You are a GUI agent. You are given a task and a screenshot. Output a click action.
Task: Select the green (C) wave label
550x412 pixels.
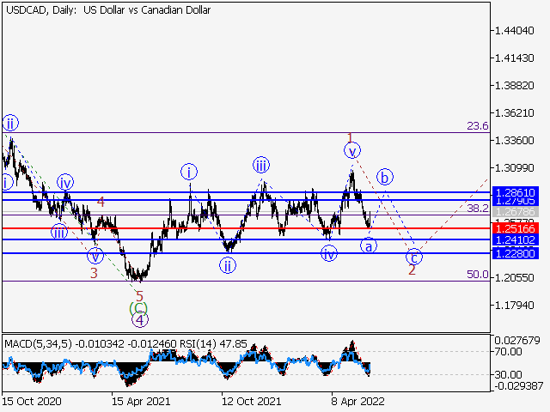click(x=138, y=308)
